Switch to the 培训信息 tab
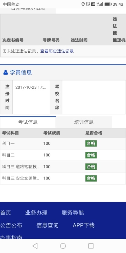 tap(84, 122)
